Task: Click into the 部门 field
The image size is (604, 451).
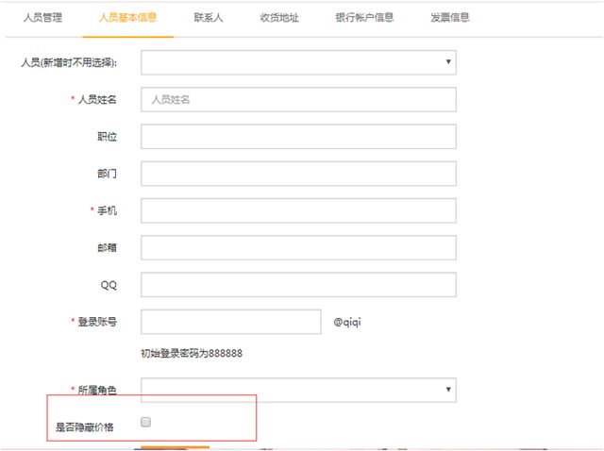Action: click(x=298, y=174)
